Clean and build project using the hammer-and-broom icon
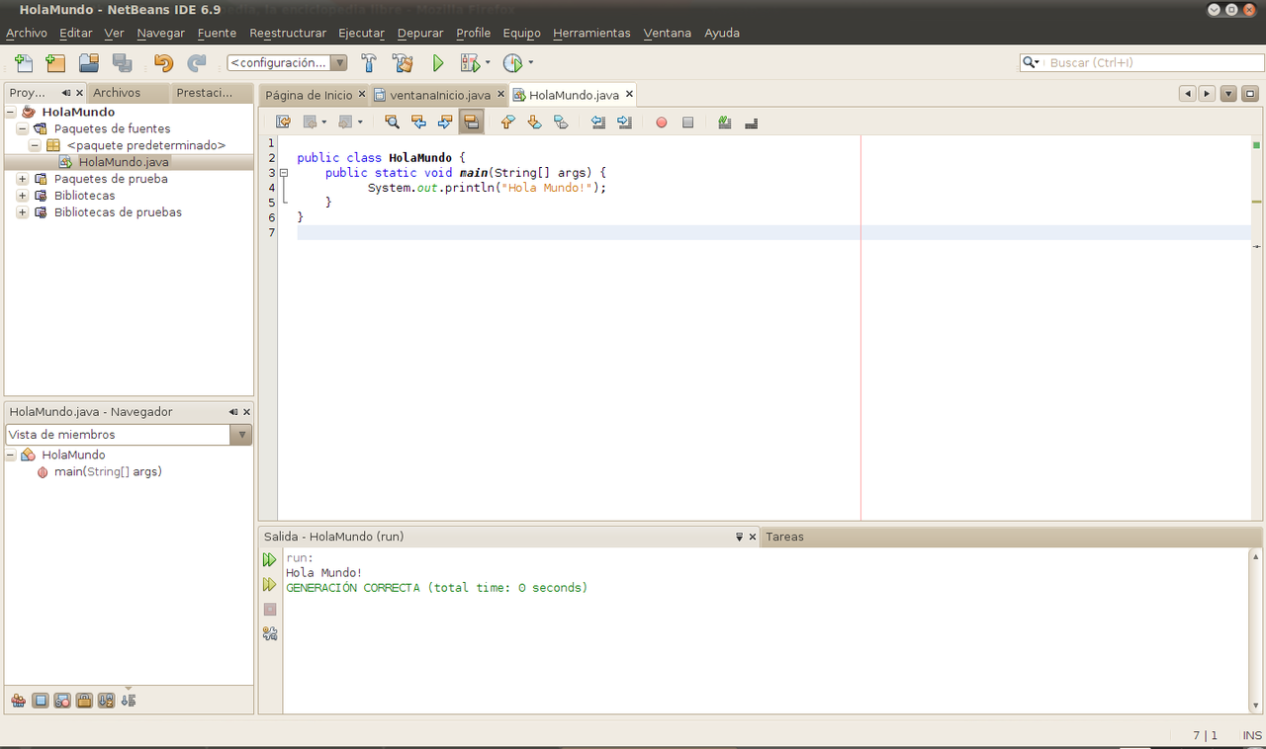This screenshot has height=749, width=1266. tap(403, 62)
